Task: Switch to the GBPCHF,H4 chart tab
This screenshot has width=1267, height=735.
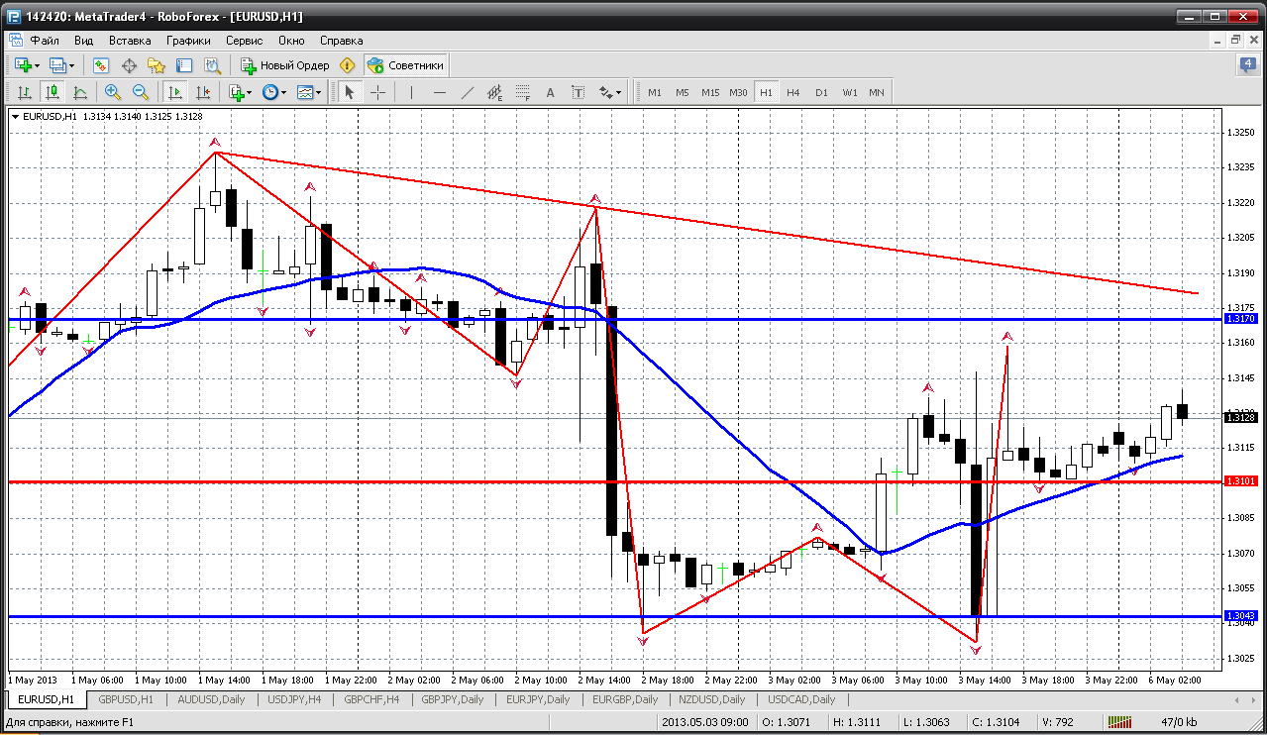Action: click(371, 699)
